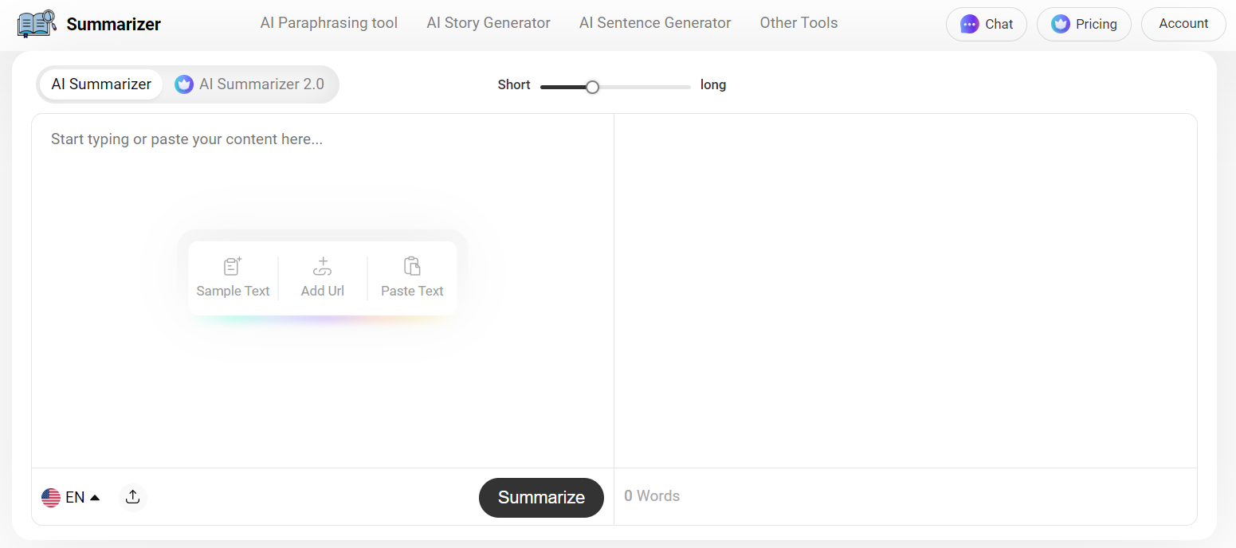Click the Summarizer book logo icon

click(37, 24)
